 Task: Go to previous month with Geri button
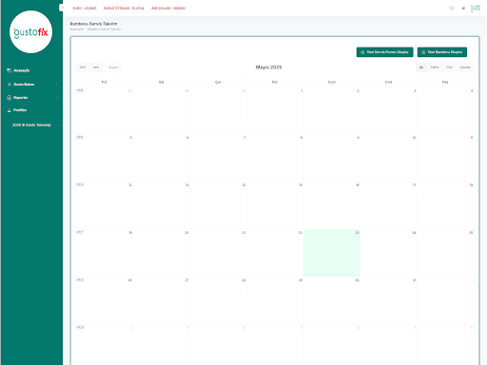83,67
